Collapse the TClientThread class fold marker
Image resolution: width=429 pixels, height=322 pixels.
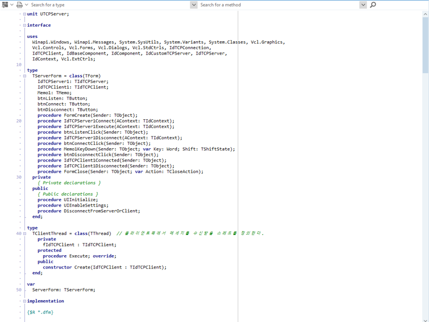click(x=25, y=234)
